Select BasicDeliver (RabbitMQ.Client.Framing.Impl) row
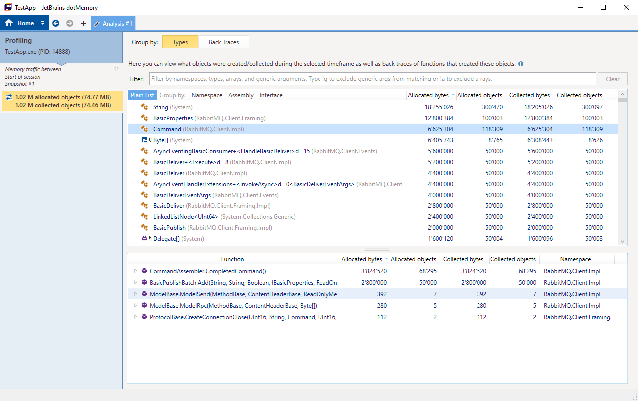Image resolution: width=638 pixels, height=401 pixels. coord(372,206)
